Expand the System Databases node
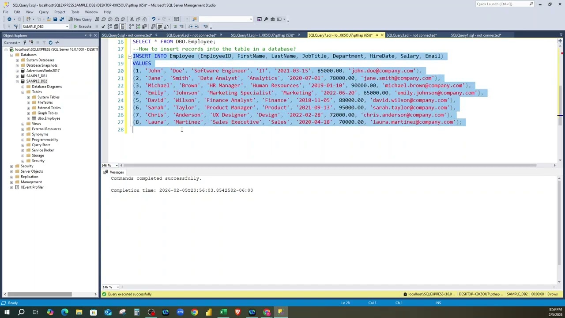565x318 pixels. click(17, 60)
